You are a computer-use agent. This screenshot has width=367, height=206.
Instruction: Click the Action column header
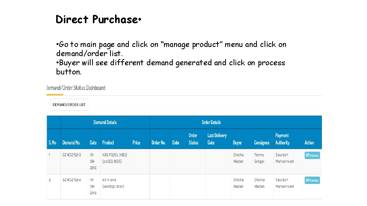tap(309, 143)
